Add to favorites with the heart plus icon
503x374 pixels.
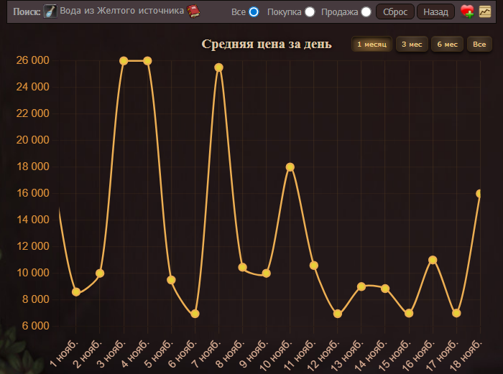pyautogui.click(x=467, y=11)
